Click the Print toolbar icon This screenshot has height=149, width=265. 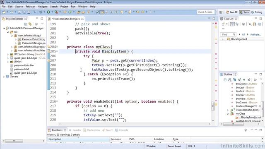pos(29,12)
